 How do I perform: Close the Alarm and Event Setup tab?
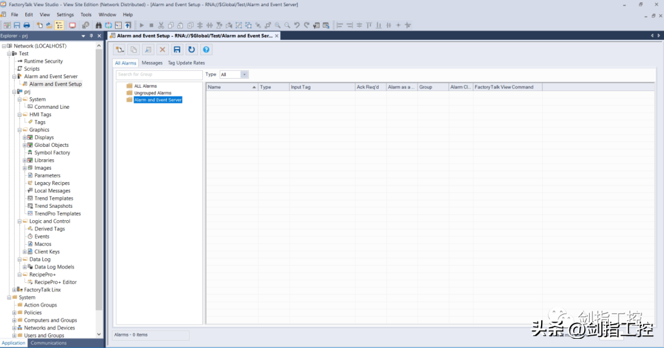tap(277, 36)
